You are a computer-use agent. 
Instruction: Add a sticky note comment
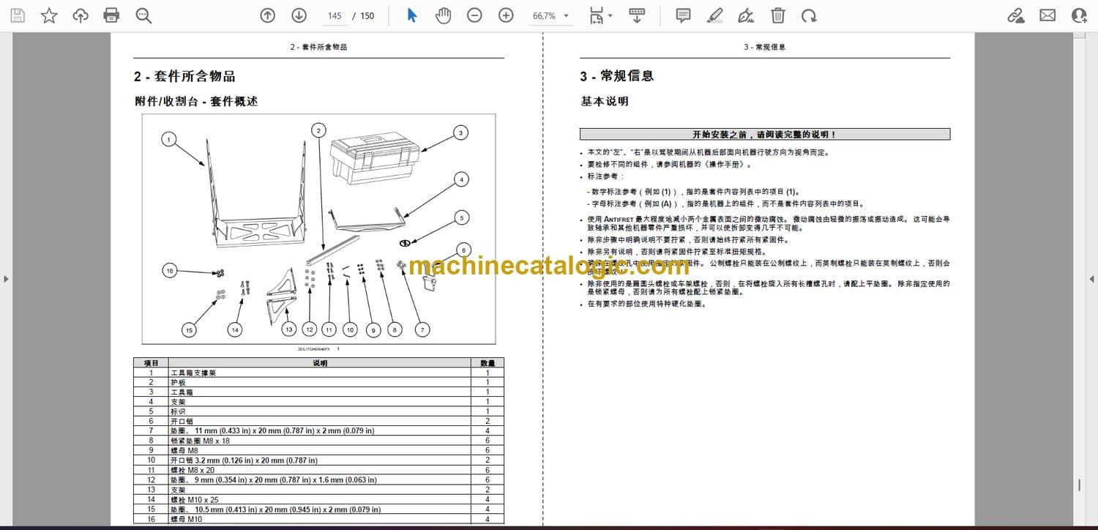click(683, 15)
